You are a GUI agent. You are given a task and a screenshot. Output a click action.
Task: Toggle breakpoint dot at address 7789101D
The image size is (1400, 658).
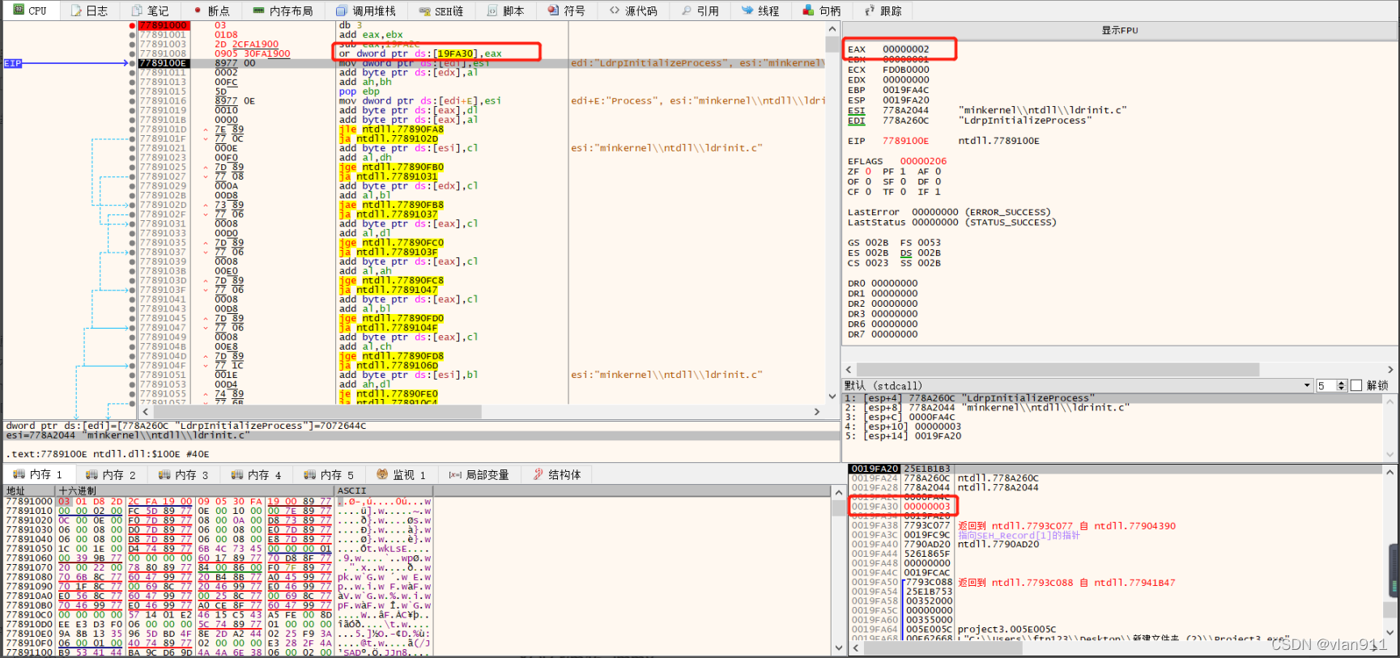coord(132,129)
